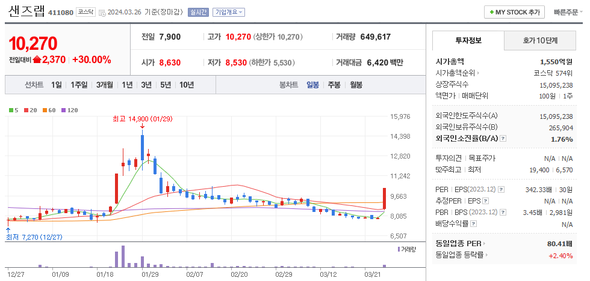Select the 월봉 candlestick chart
Viewport: 590px width, 281px height.
pos(356,85)
